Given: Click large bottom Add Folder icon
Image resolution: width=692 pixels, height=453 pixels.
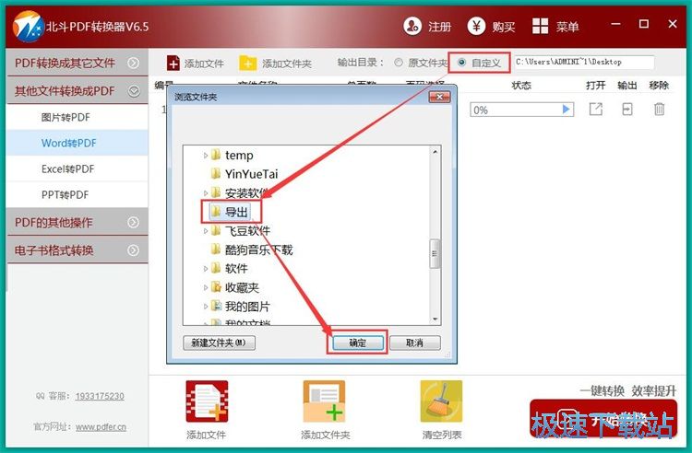Looking at the screenshot, I should coord(325,401).
